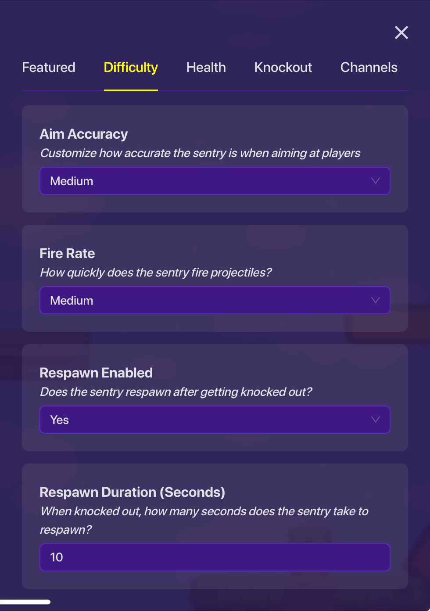
Task: Click the Aim Accuracy chevron arrow
Action: 375,181
